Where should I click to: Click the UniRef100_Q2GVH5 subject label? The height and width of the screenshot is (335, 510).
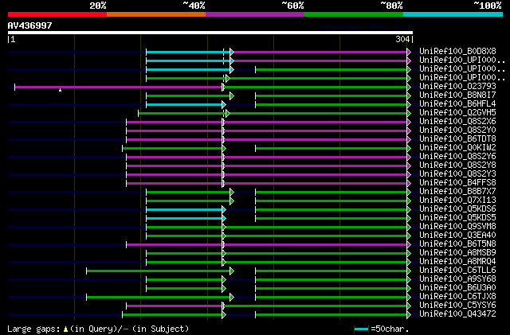(457, 112)
